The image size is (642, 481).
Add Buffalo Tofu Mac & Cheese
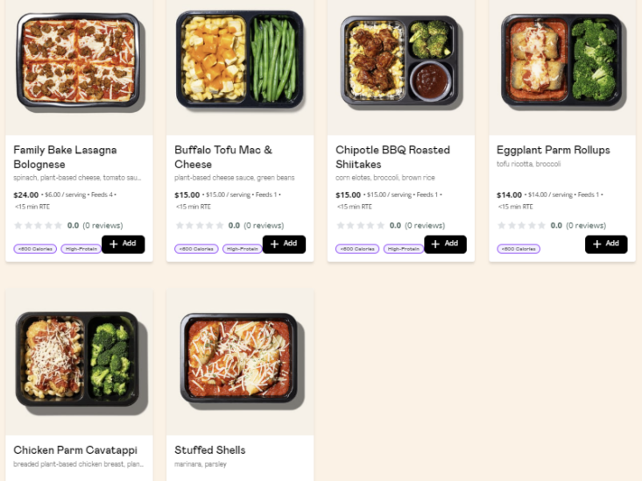tap(284, 244)
